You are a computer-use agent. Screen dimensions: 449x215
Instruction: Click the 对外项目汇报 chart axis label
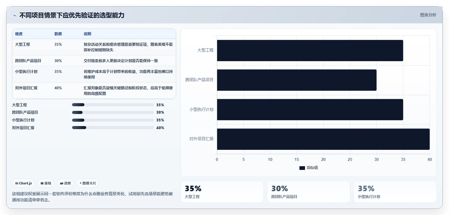pos(201,139)
